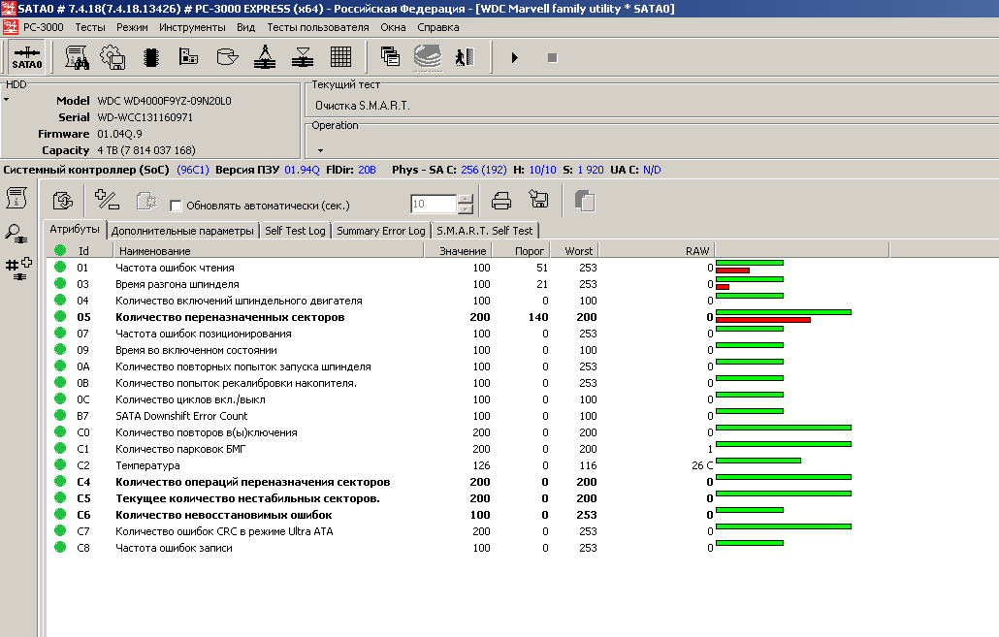Click the green status dot of attribute C2
The image size is (999, 637).
[60, 465]
